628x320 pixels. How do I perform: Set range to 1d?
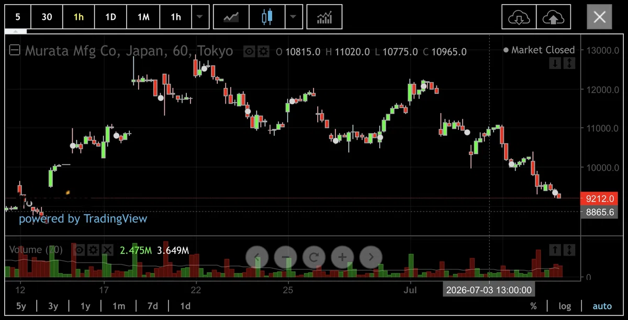tap(185, 306)
